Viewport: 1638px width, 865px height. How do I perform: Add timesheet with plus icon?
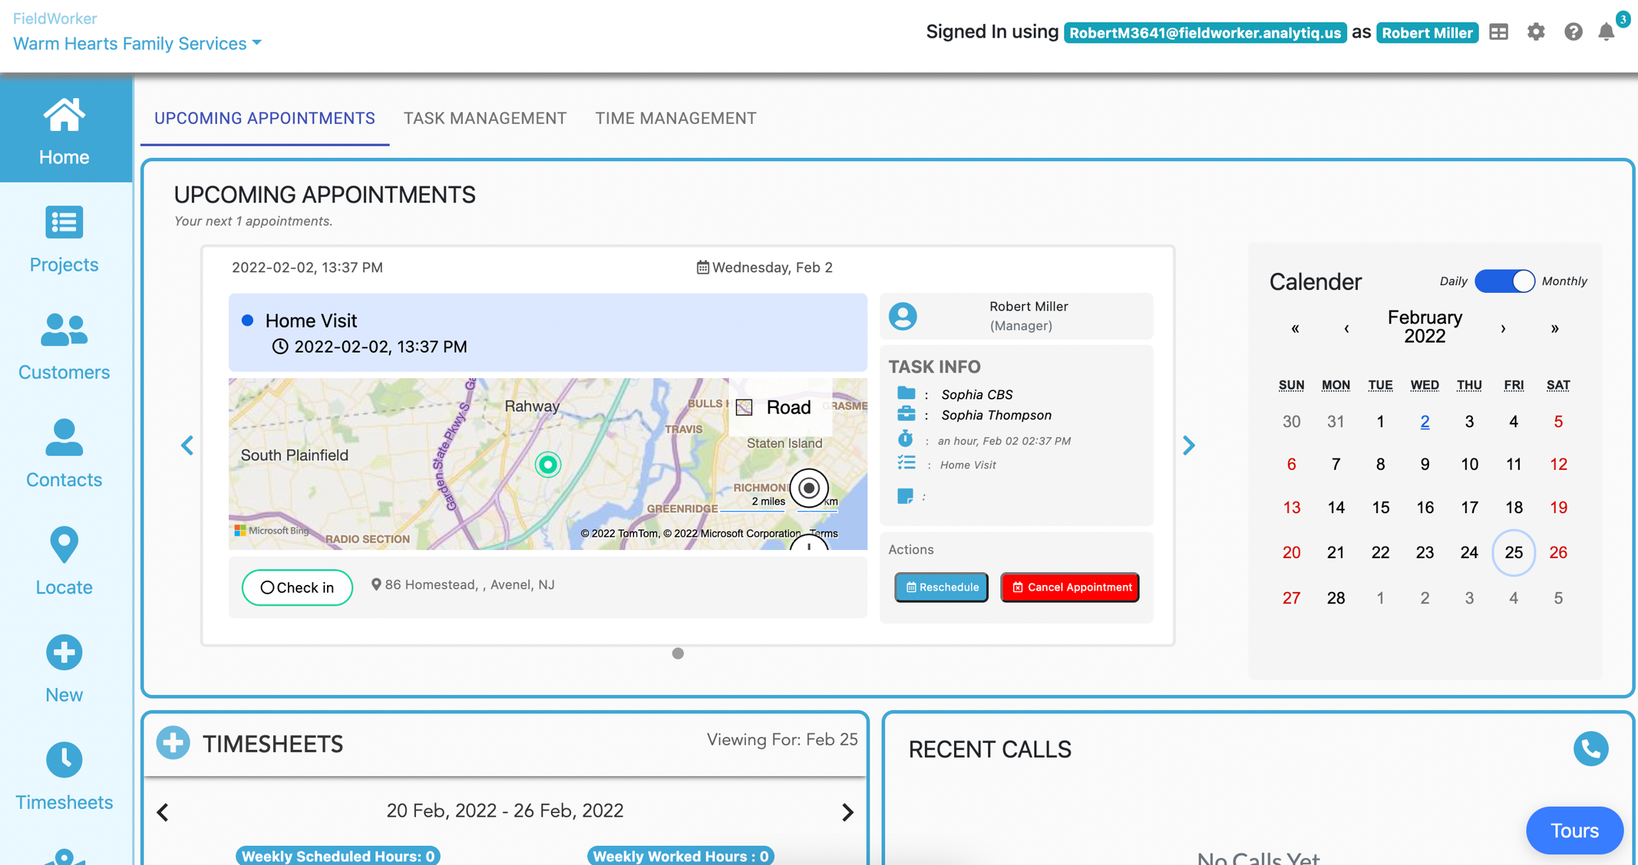click(x=173, y=743)
